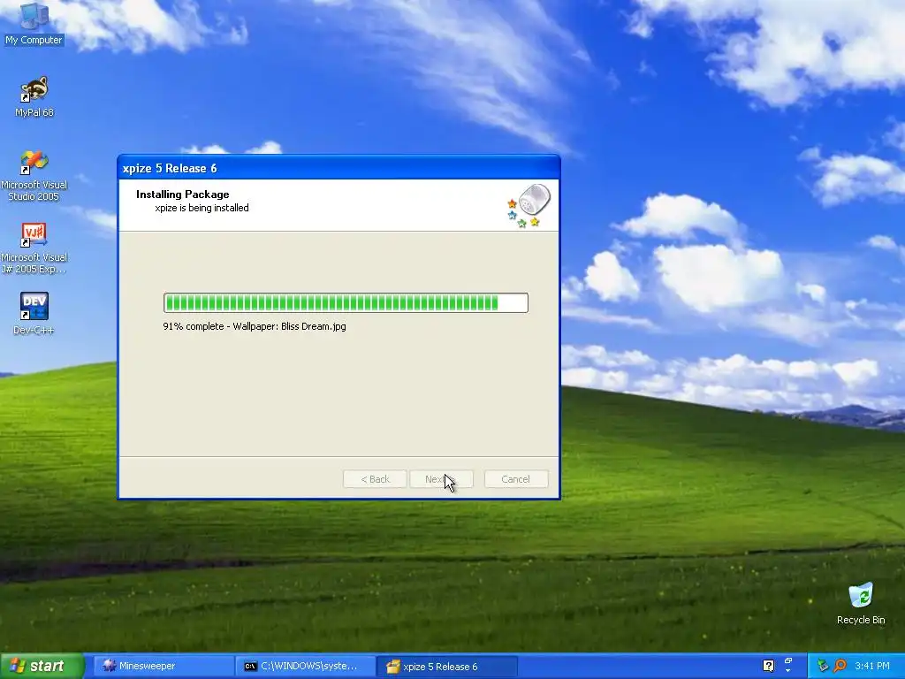Open the Start menu
The height and width of the screenshot is (679, 905).
(42, 666)
